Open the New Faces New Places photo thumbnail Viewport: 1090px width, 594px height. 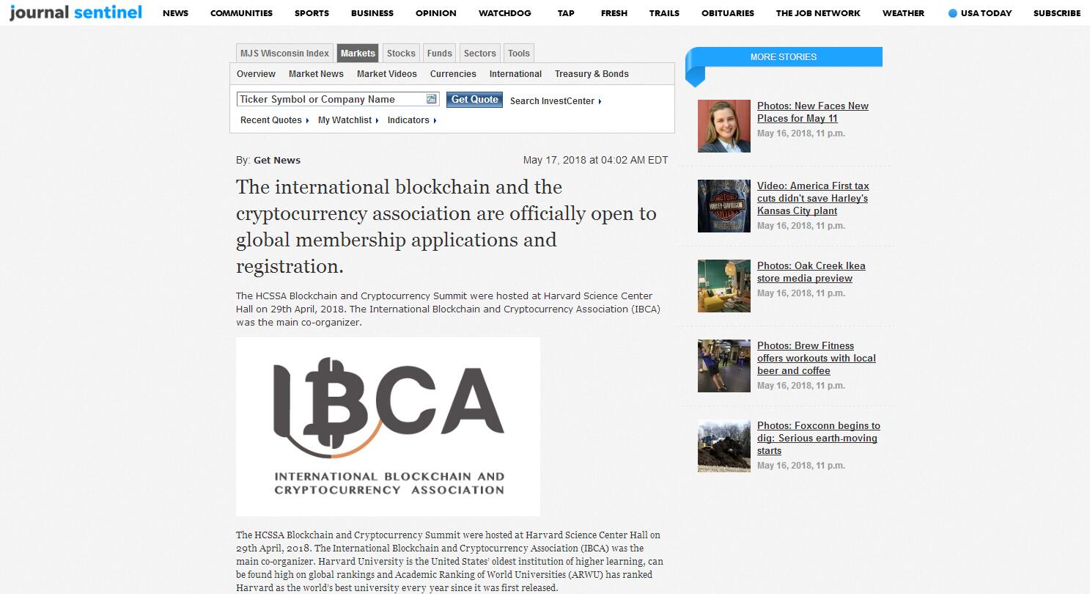click(x=724, y=126)
